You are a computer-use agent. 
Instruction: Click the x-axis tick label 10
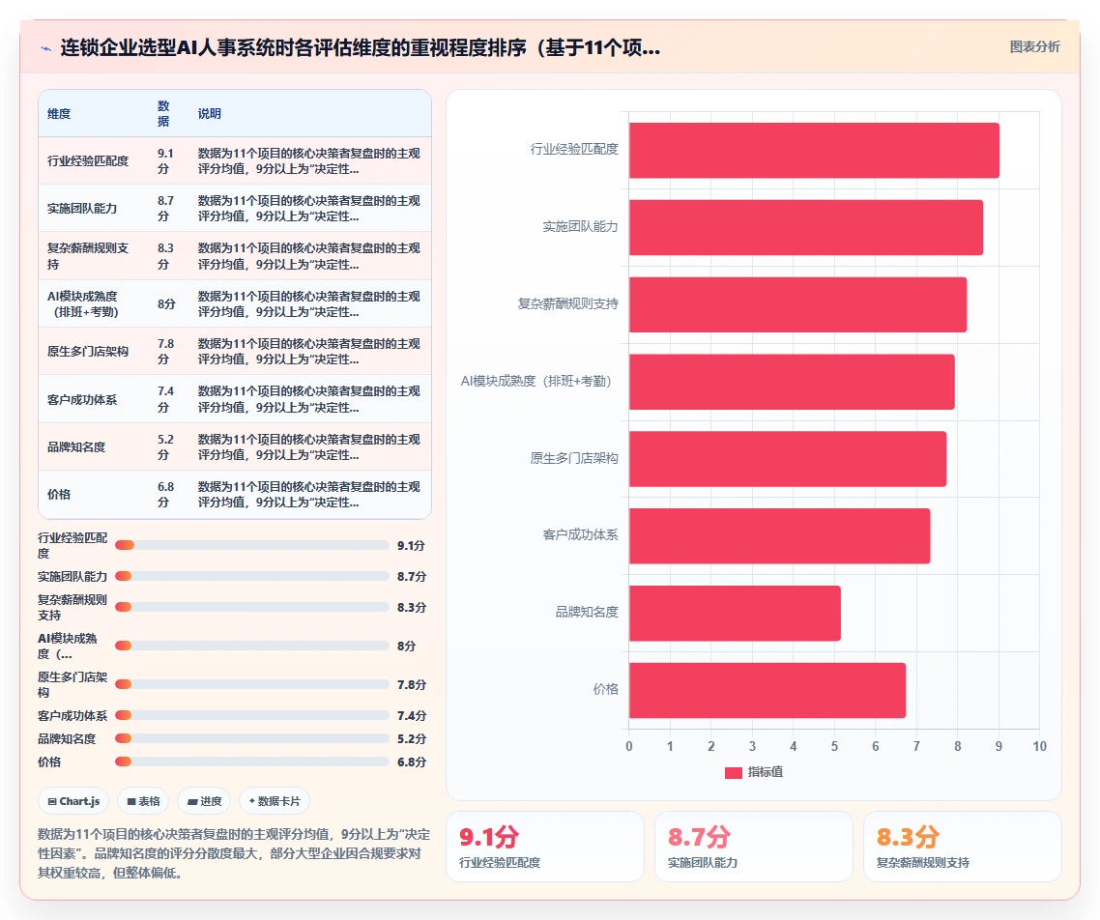click(1039, 746)
